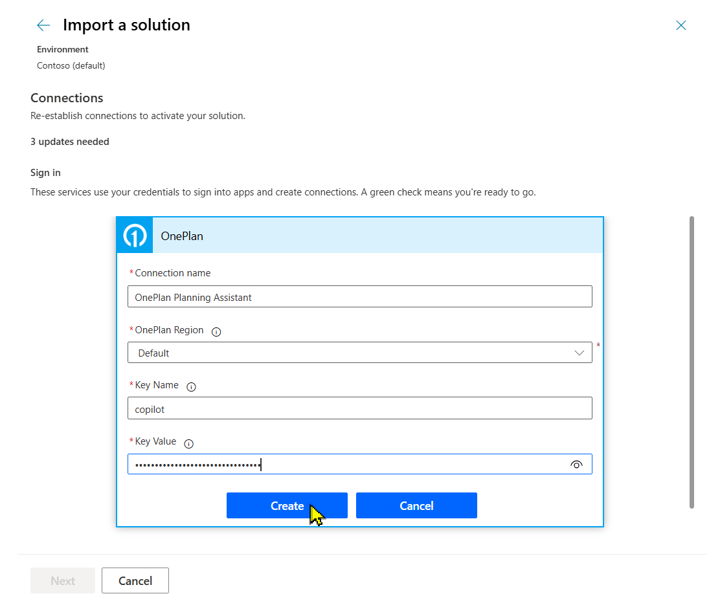Click the Connection name label

point(173,273)
